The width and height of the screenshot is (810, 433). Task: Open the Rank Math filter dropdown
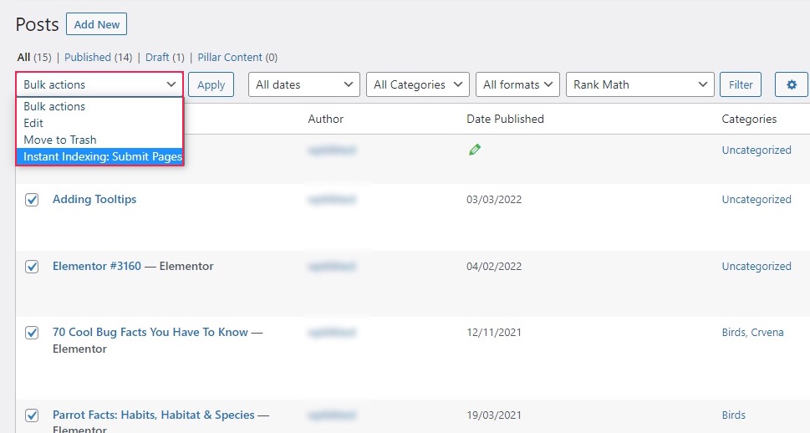click(639, 84)
